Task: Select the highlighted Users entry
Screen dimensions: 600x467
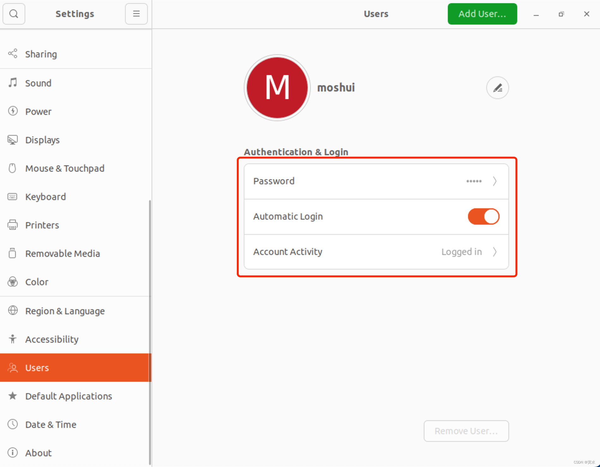Action: pos(76,368)
